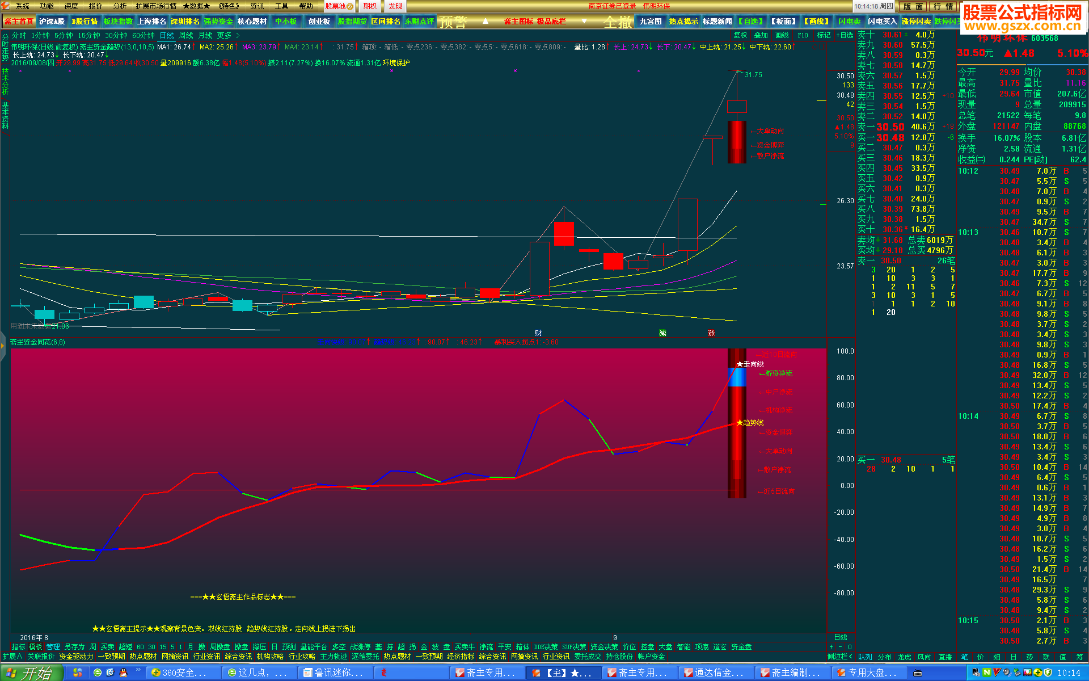
Task: Open the 板块指数 toolbar button
Action: [x=118, y=22]
